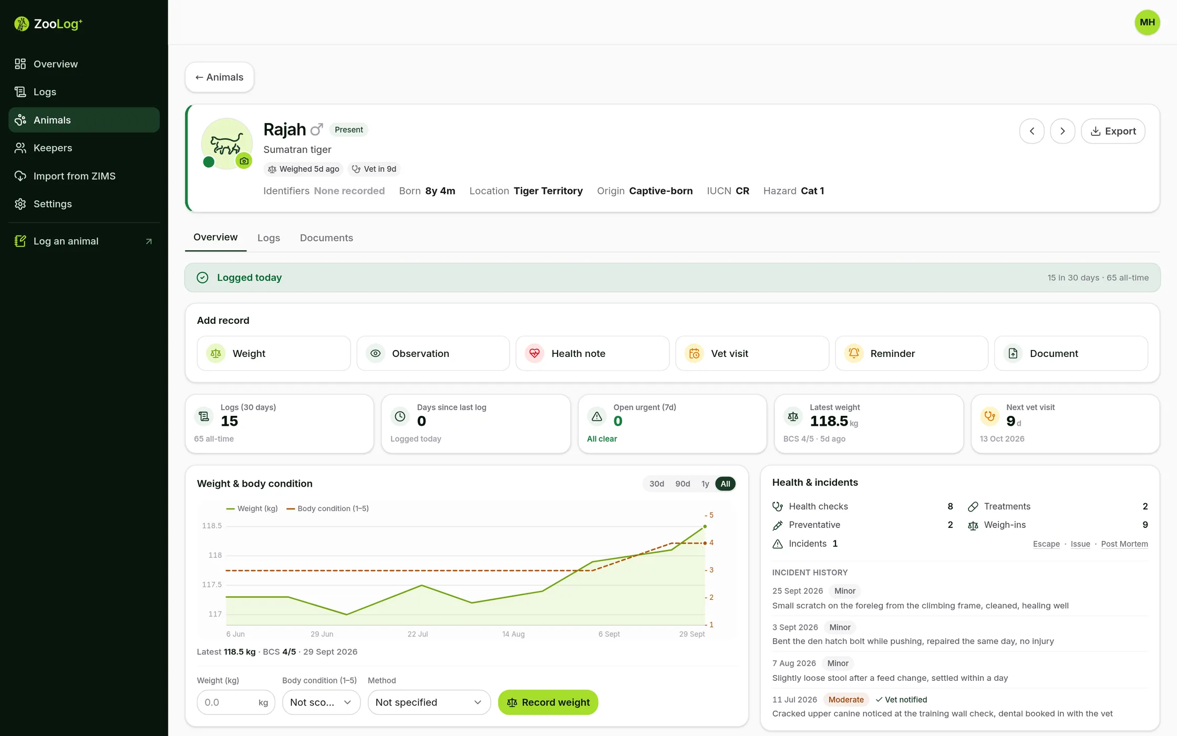The height and width of the screenshot is (736, 1177).
Task: Open the Post Mortem link
Action: (1124, 544)
